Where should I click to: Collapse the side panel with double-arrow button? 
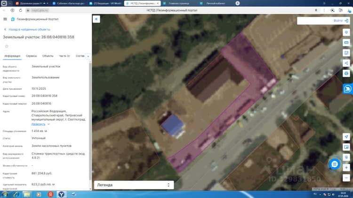coord(96,19)
